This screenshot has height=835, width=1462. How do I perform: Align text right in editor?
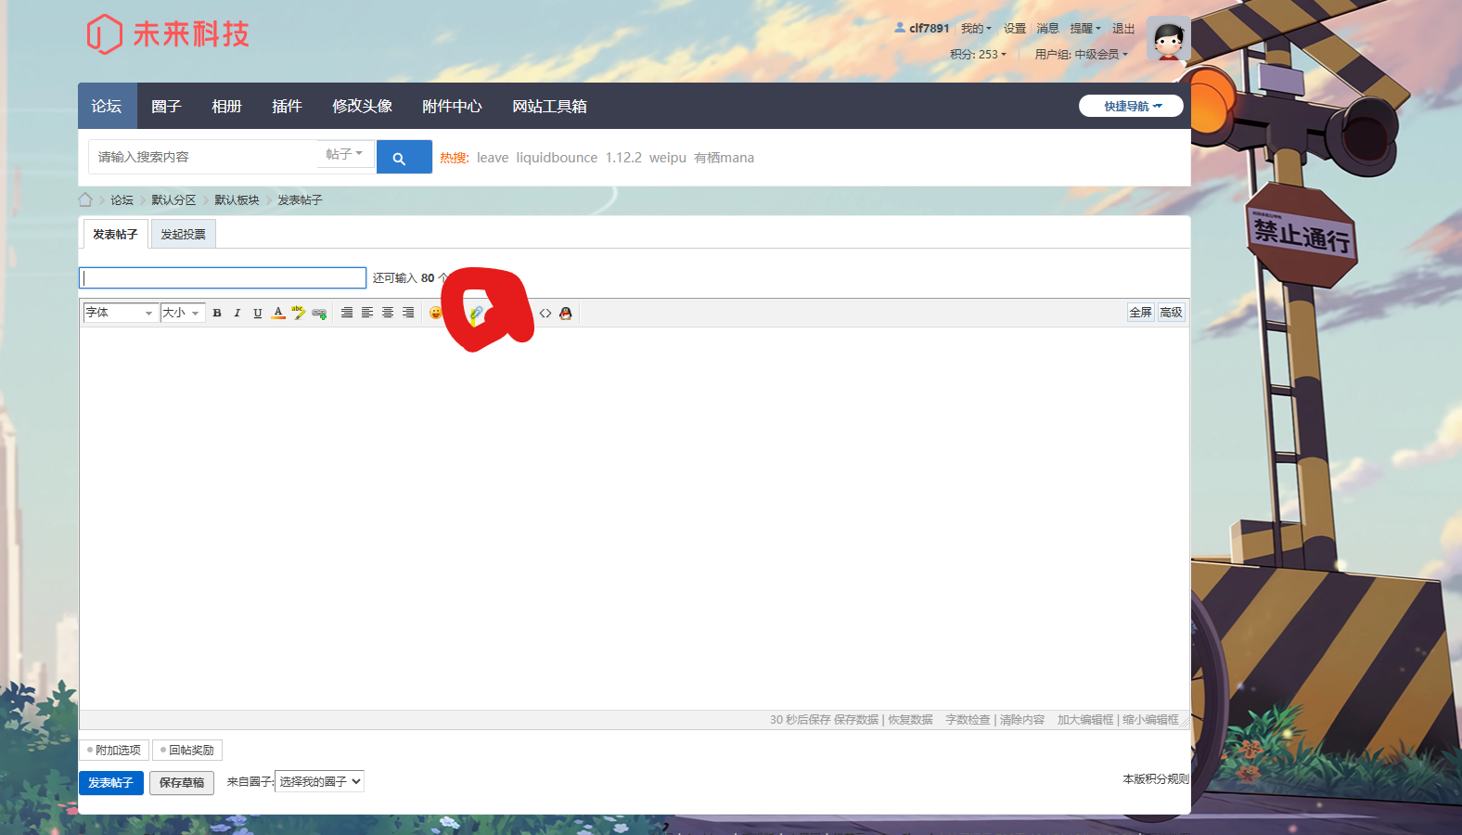coord(408,314)
